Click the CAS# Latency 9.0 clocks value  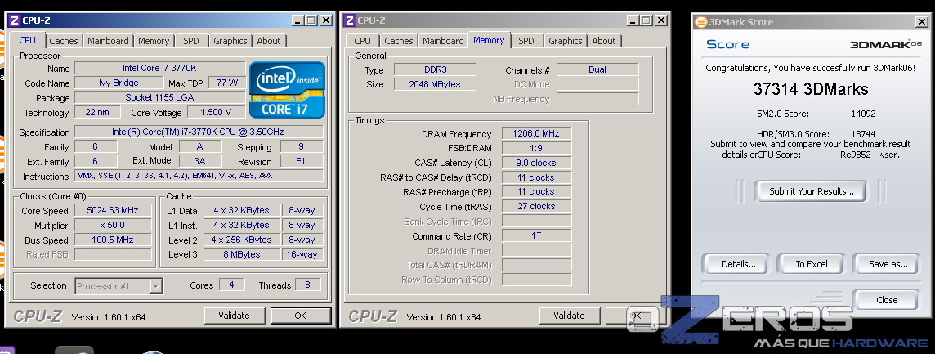pyautogui.click(x=537, y=163)
